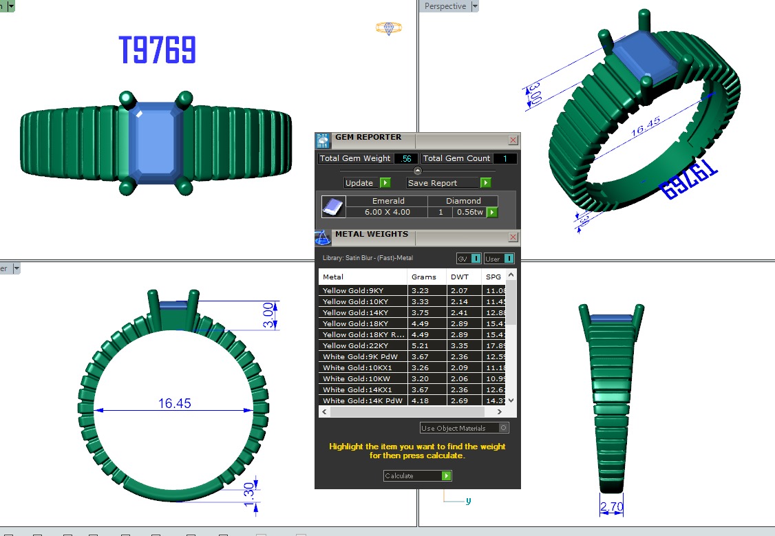Click the Metal Weights scale icon
The height and width of the screenshot is (536, 775).
pyautogui.click(x=323, y=238)
